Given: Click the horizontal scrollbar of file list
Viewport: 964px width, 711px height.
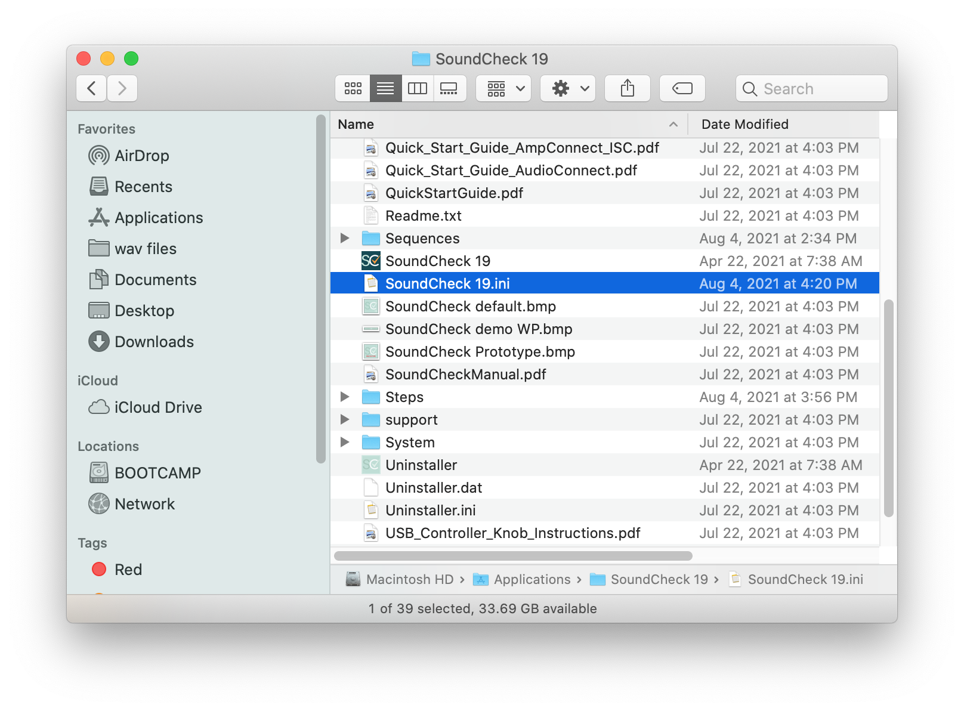Looking at the screenshot, I should 513,555.
